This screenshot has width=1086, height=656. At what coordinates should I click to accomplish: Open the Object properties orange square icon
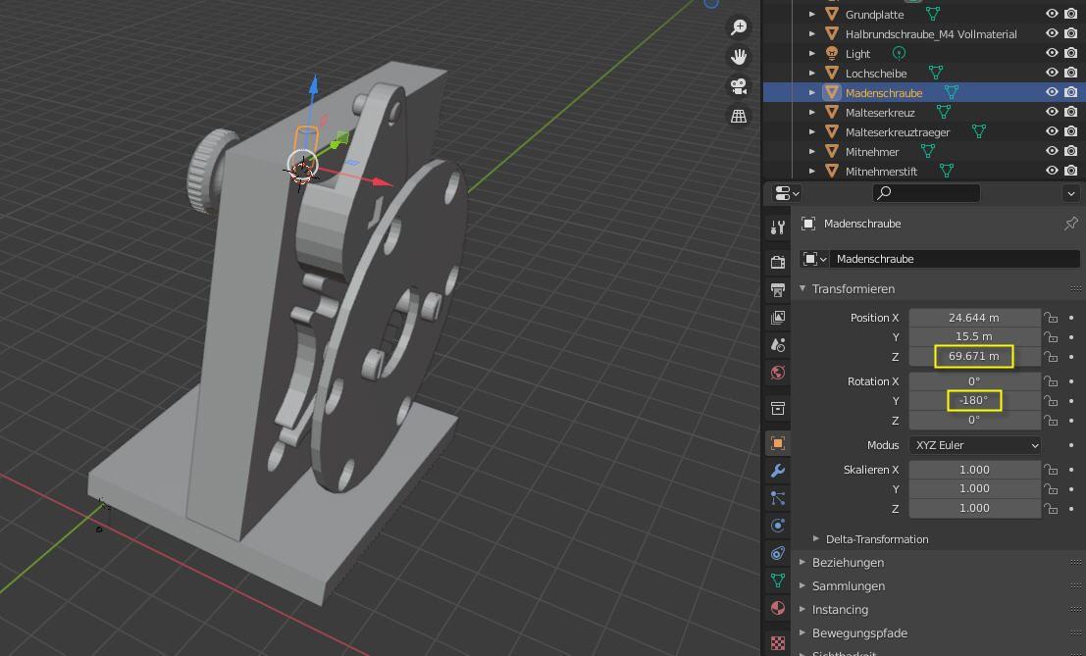tap(778, 443)
